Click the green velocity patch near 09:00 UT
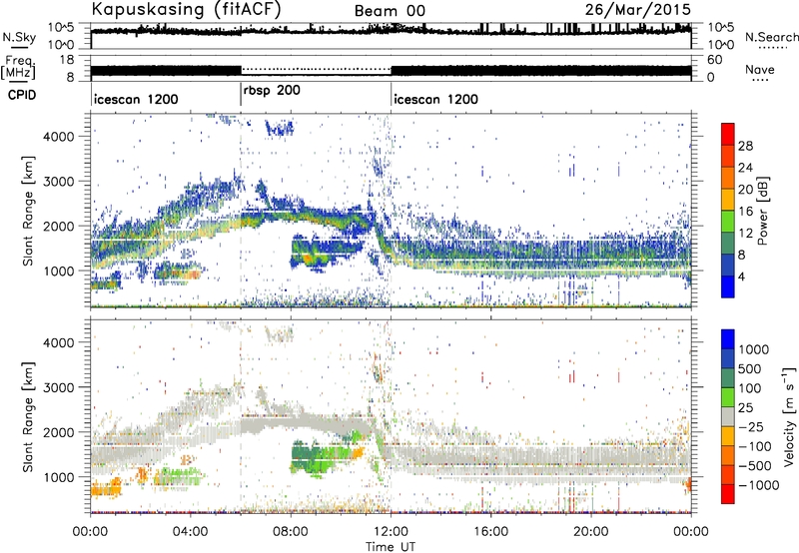 click(x=323, y=457)
